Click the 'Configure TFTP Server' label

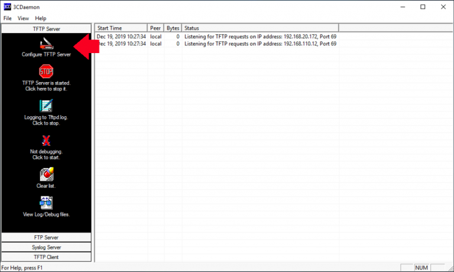tap(46, 54)
